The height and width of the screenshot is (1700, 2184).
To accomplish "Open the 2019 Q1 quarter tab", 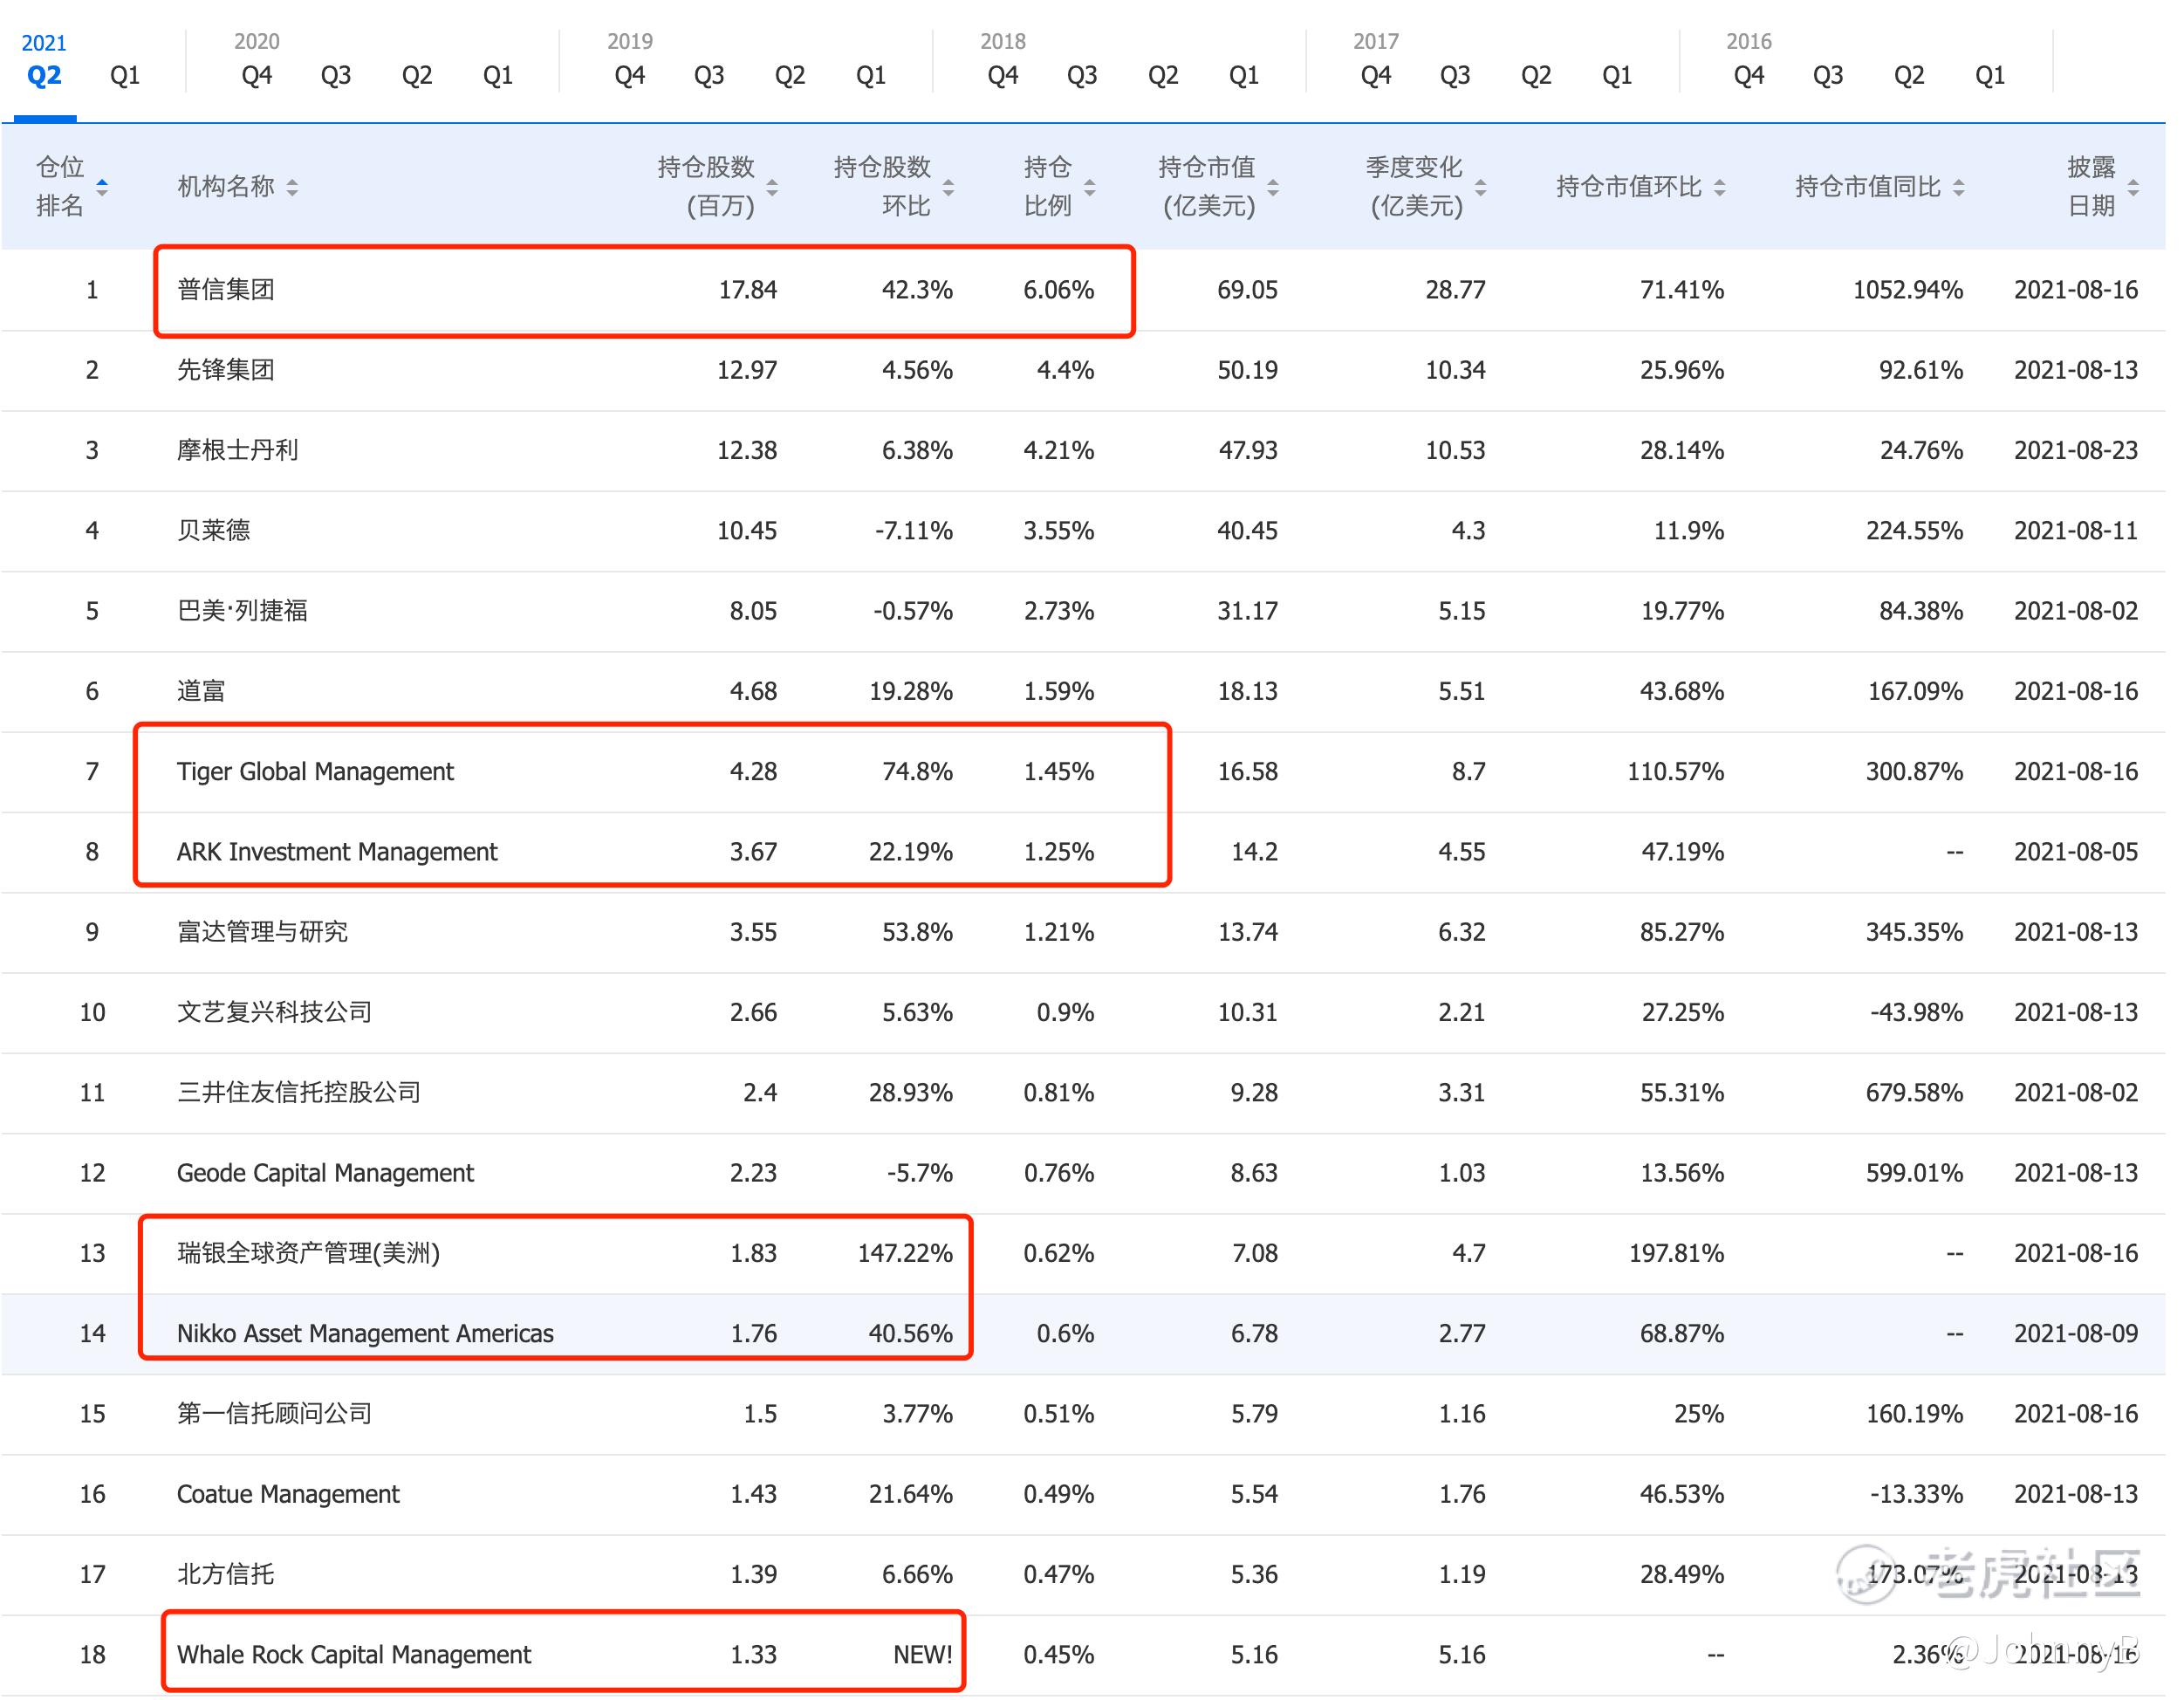I will tap(871, 75).
